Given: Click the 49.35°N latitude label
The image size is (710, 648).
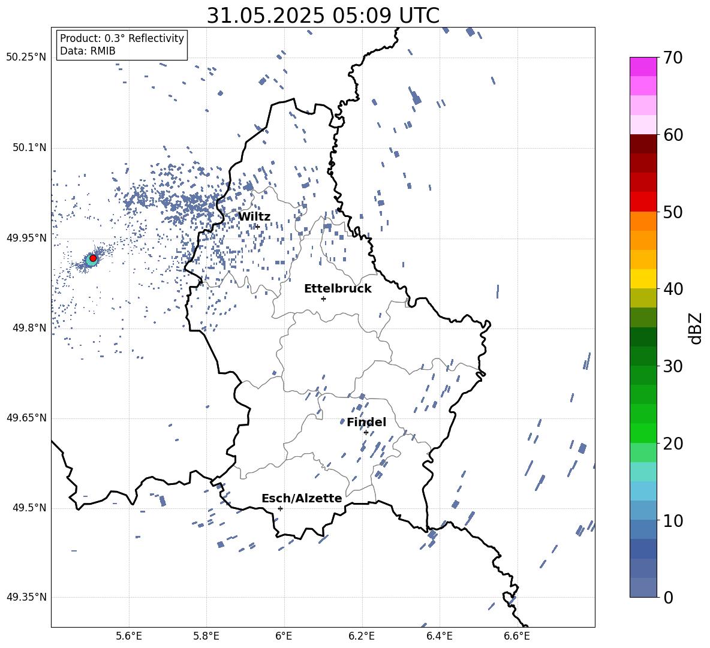Looking at the screenshot, I should (x=26, y=597).
